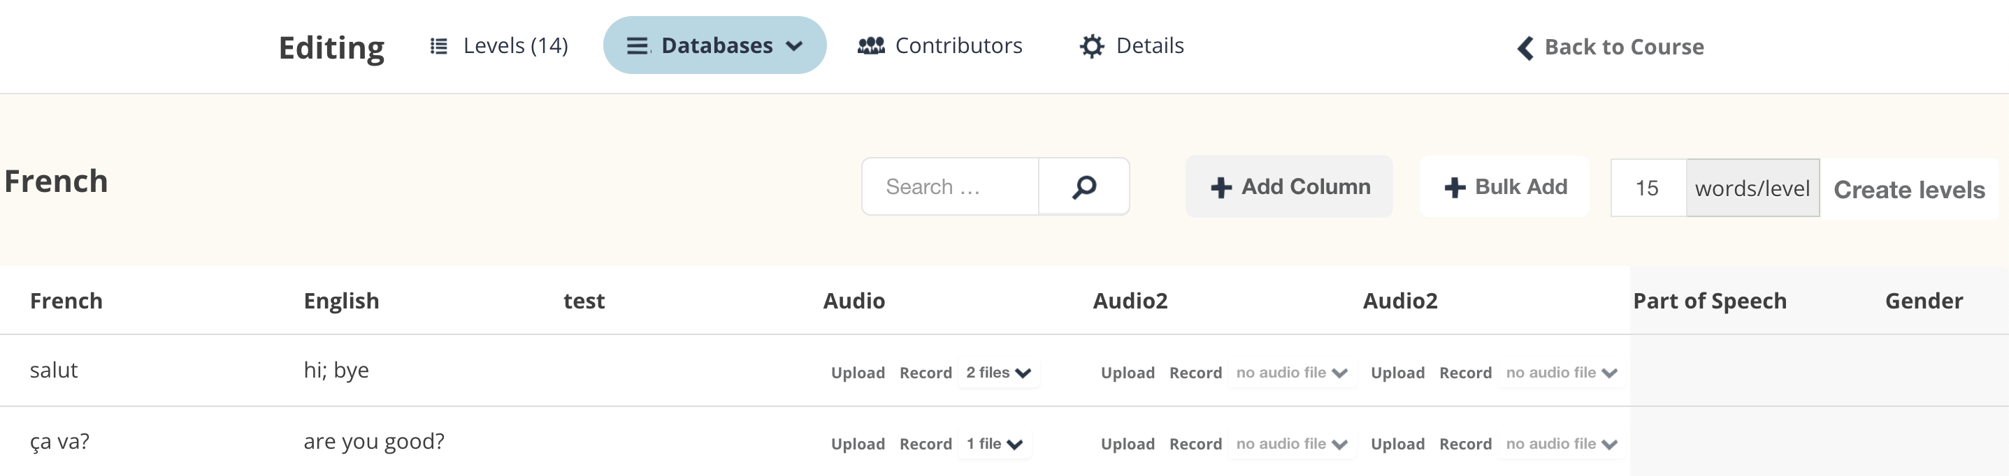This screenshot has height=476, width=2009.
Task: Open the Levels (14) tab
Action: (x=514, y=46)
